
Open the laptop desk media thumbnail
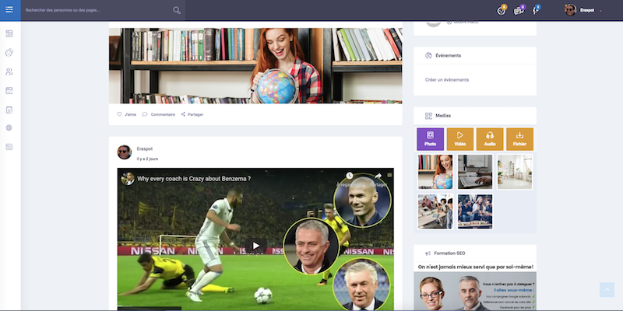point(475,172)
